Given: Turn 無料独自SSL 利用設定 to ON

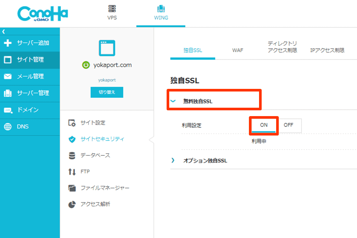Looking at the screenshot, I should pyautogui.click(x=264, y=125).
